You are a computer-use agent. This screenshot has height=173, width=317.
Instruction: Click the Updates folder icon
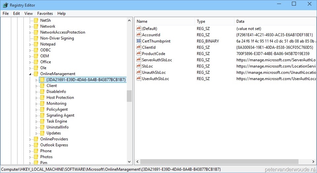(x=42, y=133)
